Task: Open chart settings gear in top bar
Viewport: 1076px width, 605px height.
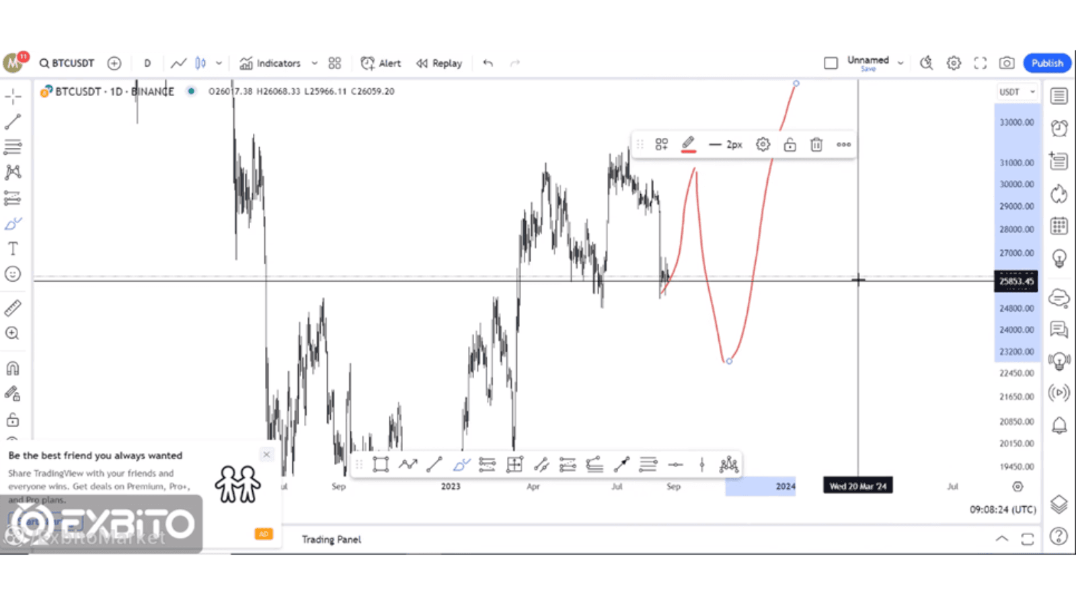Action: coord(954,63)
